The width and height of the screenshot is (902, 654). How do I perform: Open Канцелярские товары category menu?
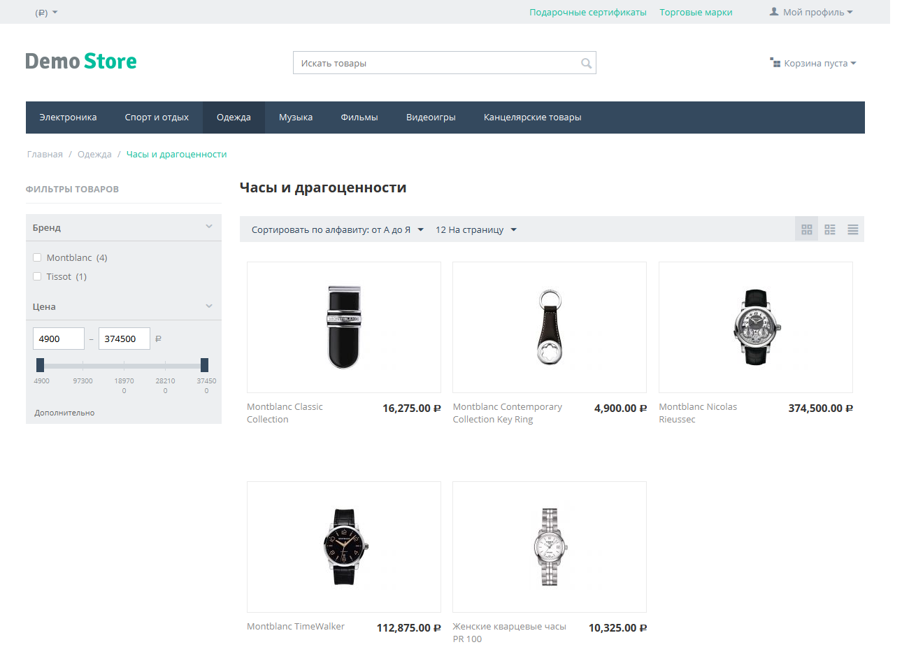click(533, 118)
